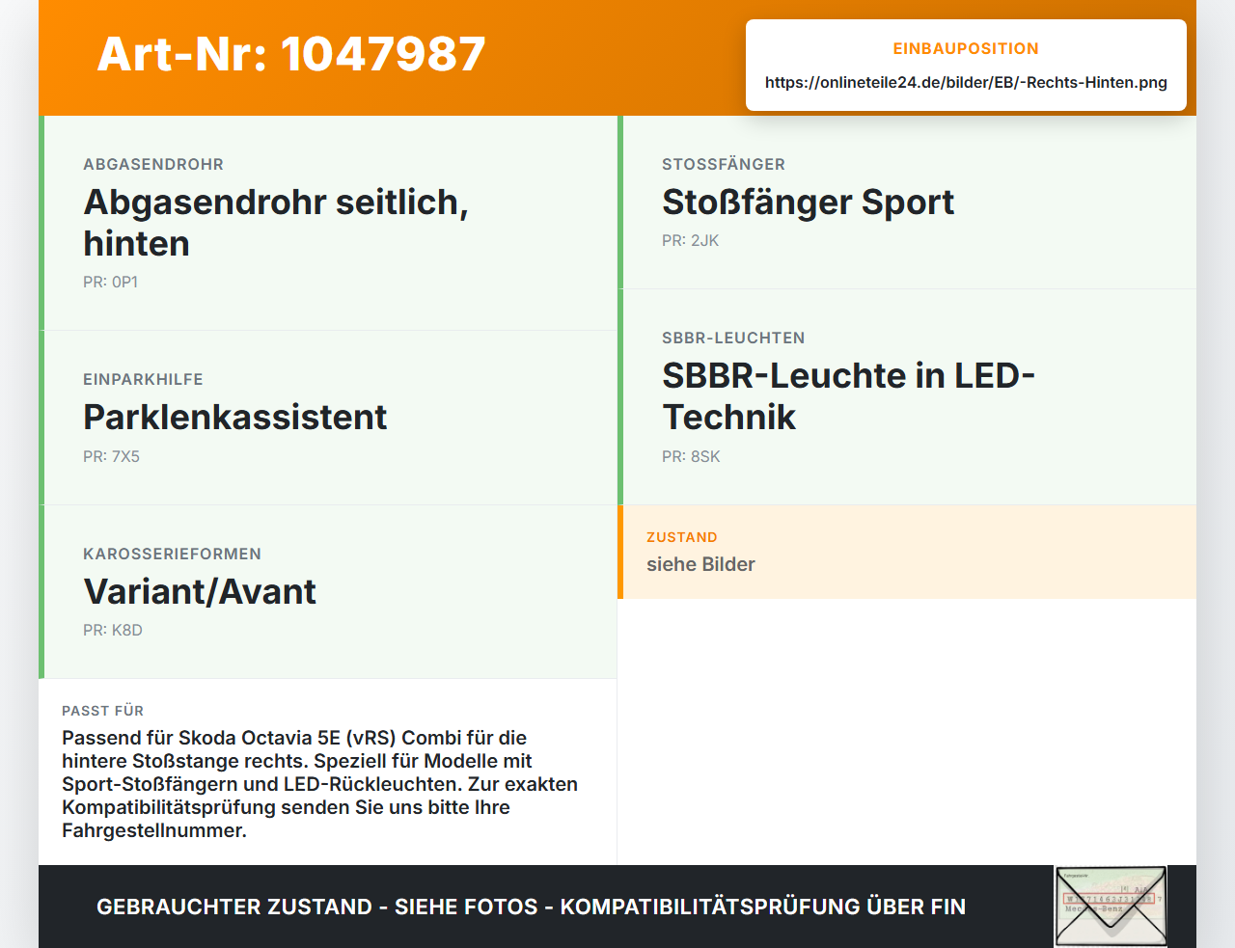The image size is (1235, 948).
Task: Click the PR: 7X5 code
Action: click(112, 457)
